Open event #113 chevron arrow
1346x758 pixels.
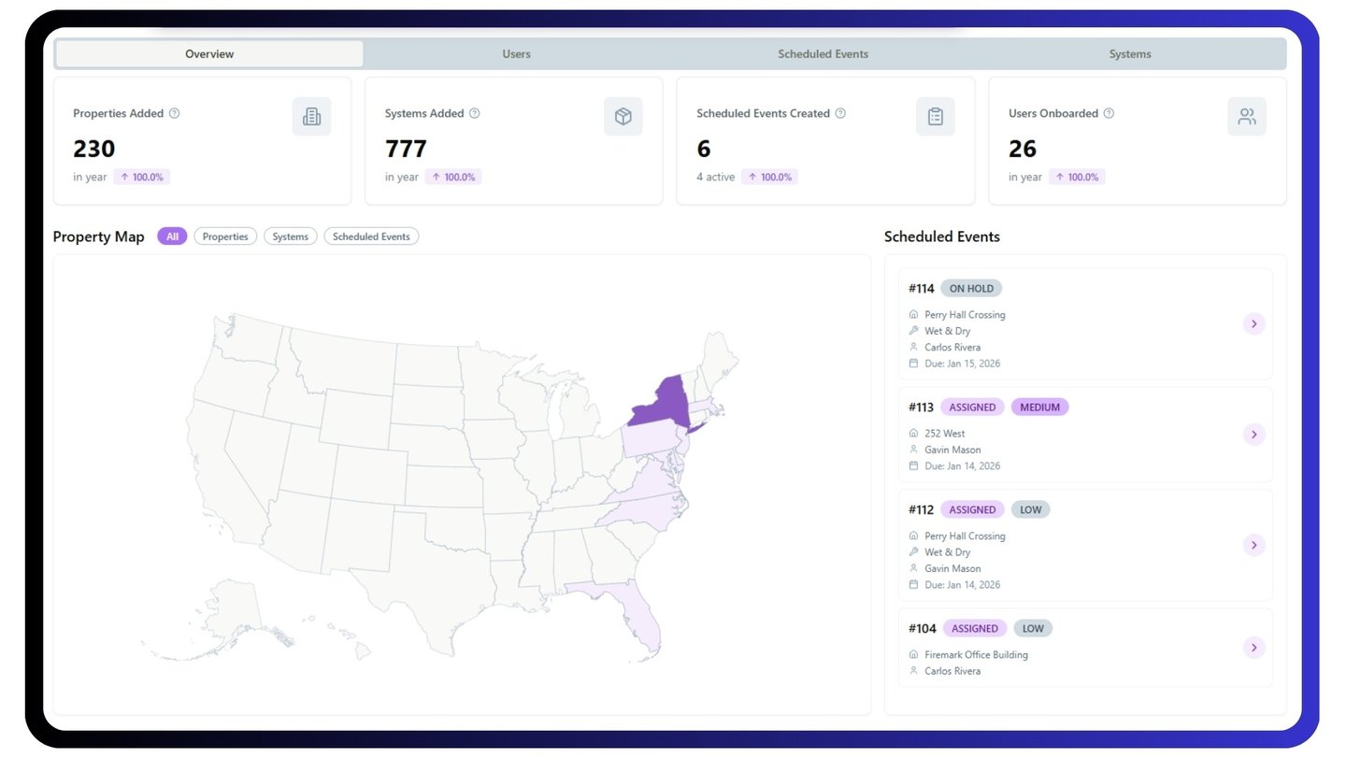tap(1253, 435)
